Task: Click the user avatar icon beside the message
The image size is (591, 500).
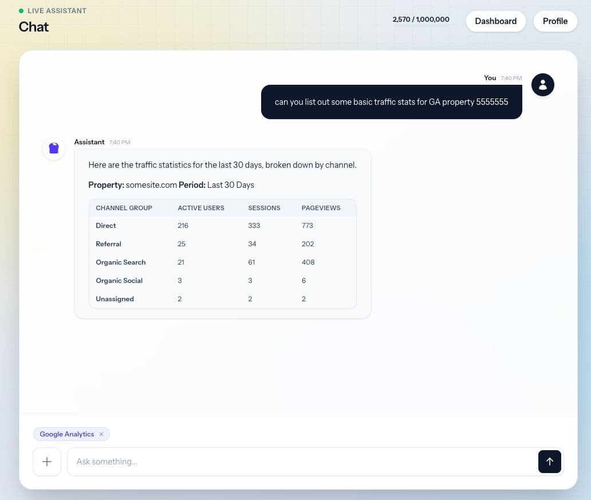Action: 542,84
